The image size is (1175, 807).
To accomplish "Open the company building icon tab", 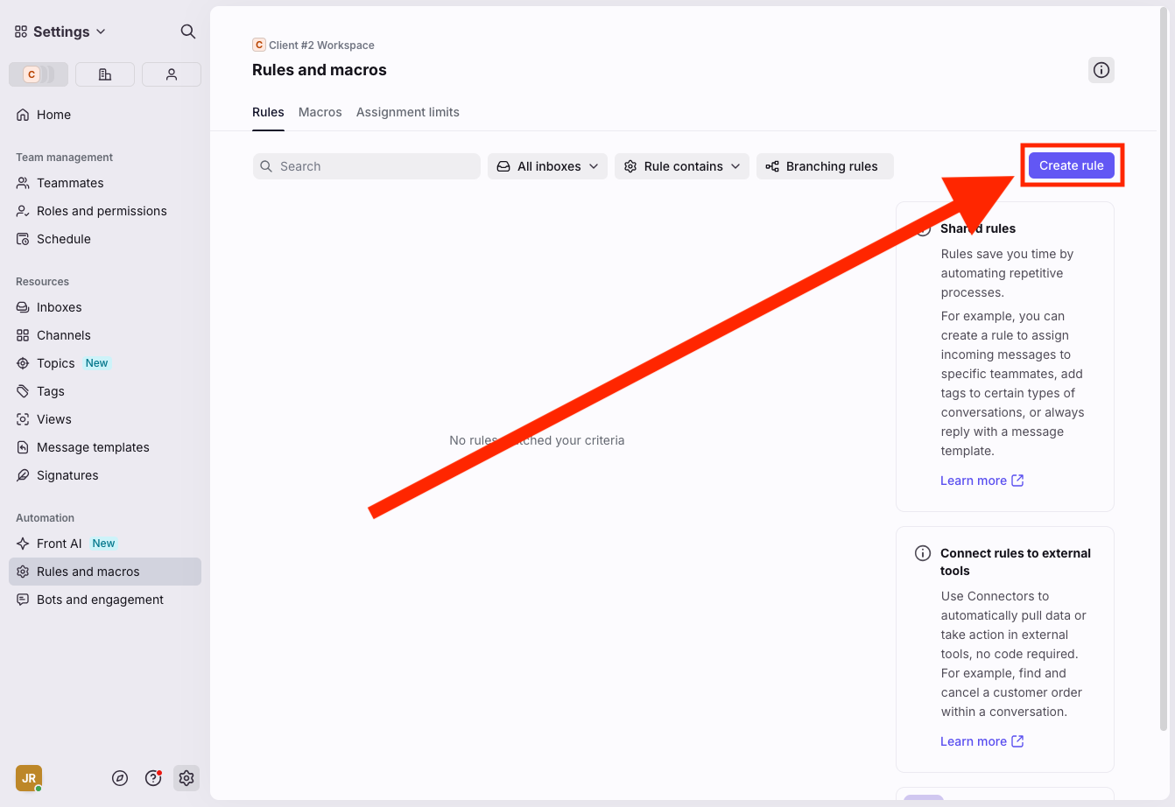I will click(105, 74).
